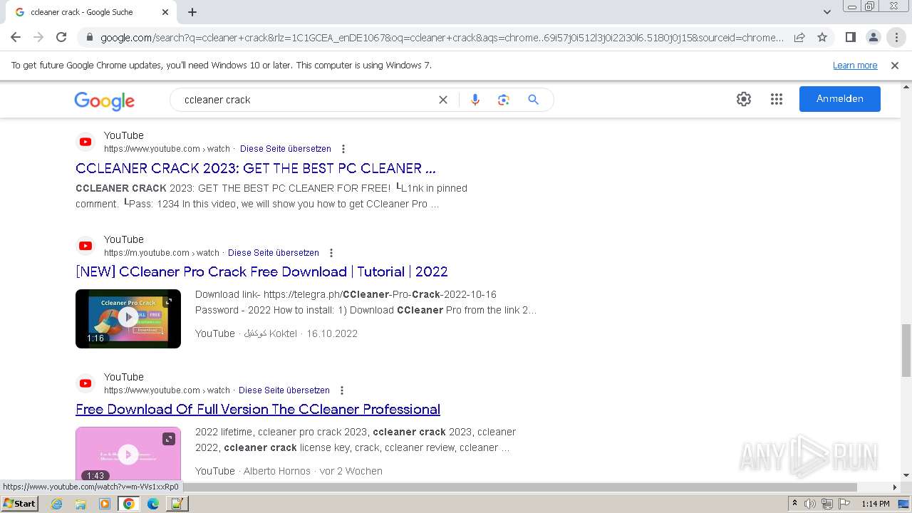Open the Chrome three-dot menu
Screen dimensions: 912x513
(896, 38)
